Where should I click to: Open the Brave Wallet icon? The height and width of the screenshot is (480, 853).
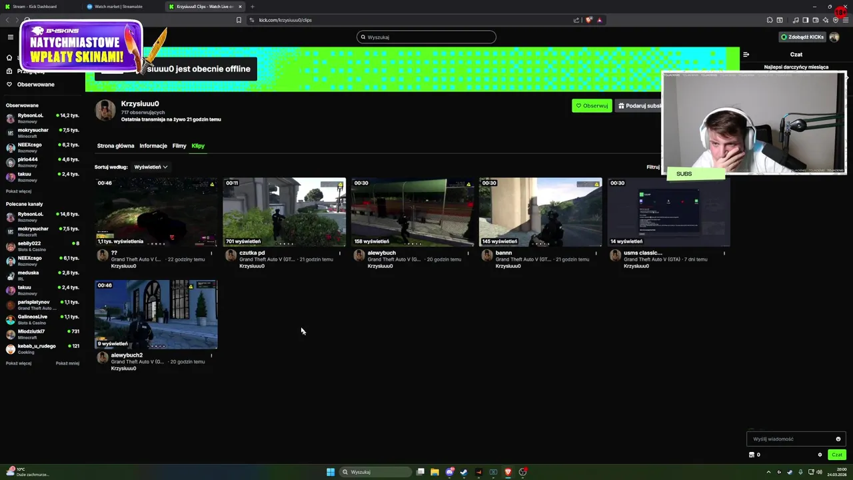click(x=816, y=20)
